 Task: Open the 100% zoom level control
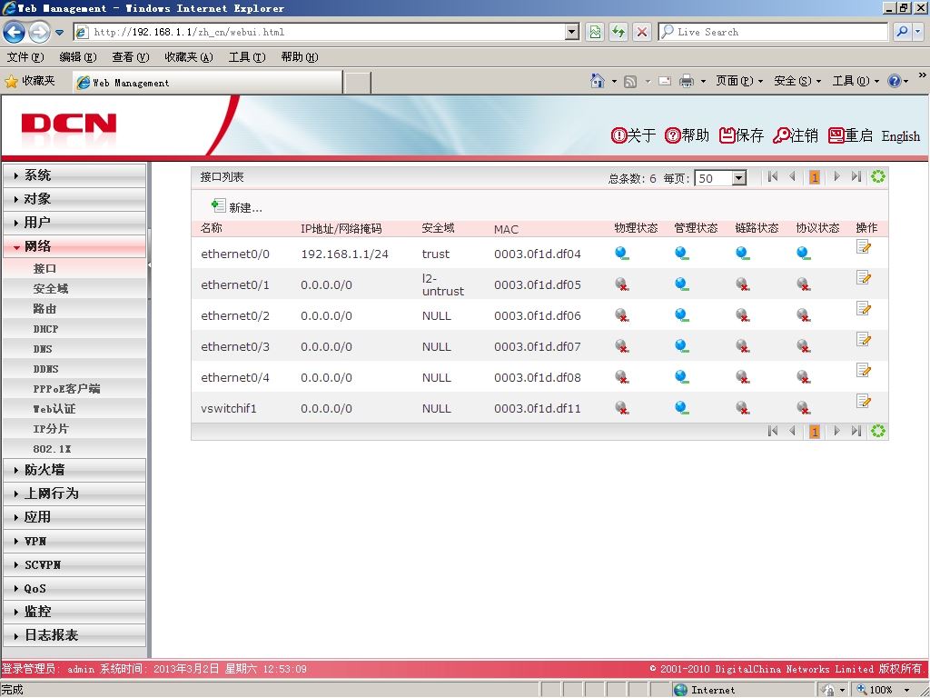(x=884, y=690)
